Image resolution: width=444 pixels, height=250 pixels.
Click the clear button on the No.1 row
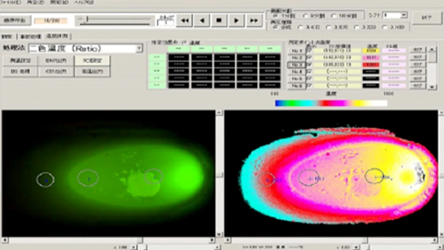[x=417, y=50]
